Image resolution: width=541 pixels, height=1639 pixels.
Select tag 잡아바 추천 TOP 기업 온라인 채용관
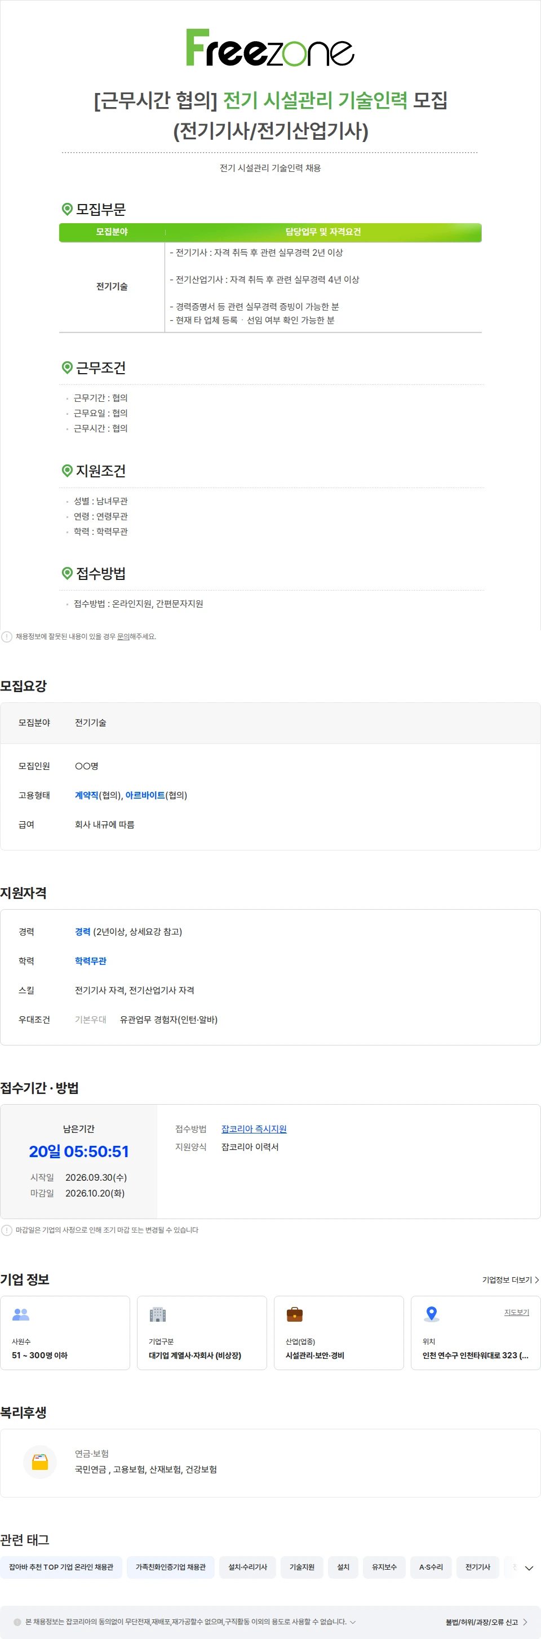pyautogui.click(x=61, y=1566)
